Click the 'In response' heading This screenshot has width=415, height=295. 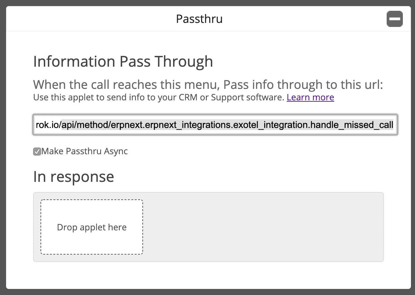click(74, 177)
